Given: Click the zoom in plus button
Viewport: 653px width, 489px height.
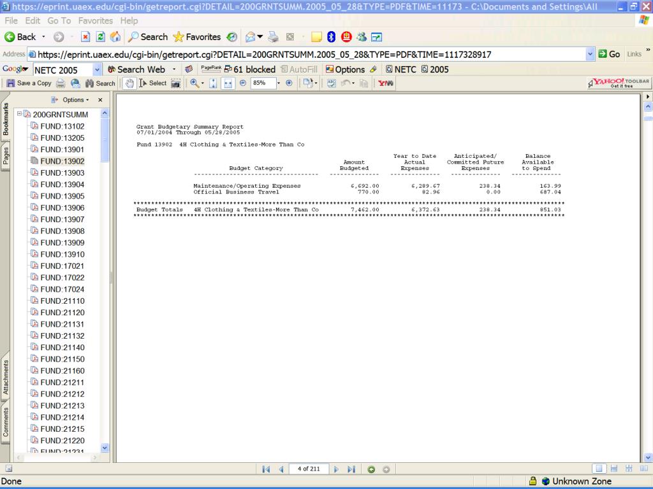Looking at the screenshot, I should 289,83.
